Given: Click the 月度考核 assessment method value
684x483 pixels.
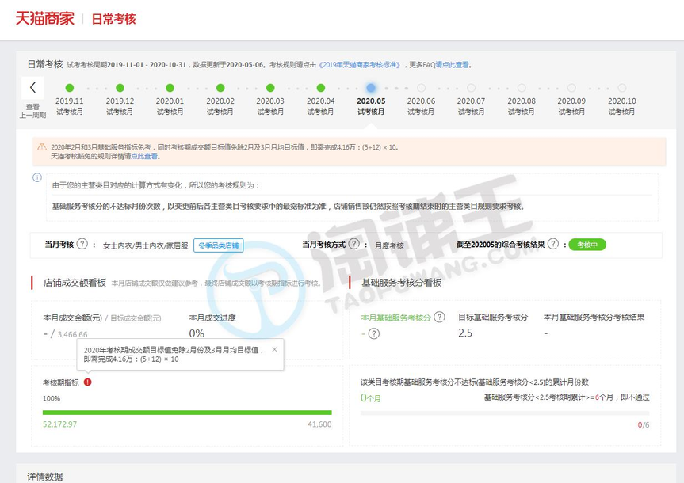Looking at the screenshot, I should point(389,245).
